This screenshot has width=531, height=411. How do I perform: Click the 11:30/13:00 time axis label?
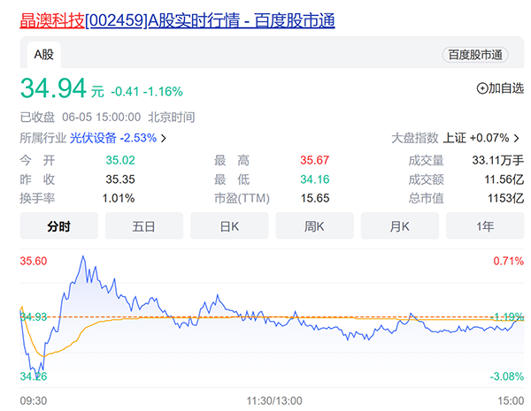[x=274, y=401]
